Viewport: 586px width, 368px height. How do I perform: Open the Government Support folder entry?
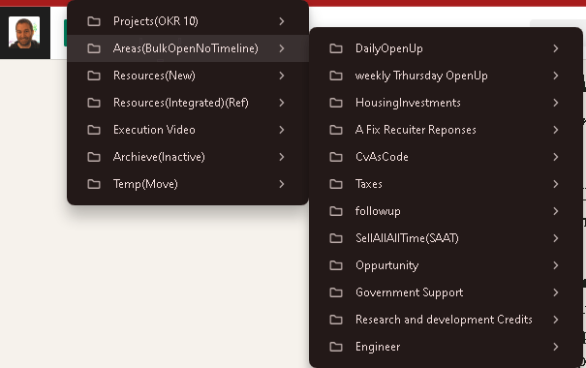(x=446, y=292)
